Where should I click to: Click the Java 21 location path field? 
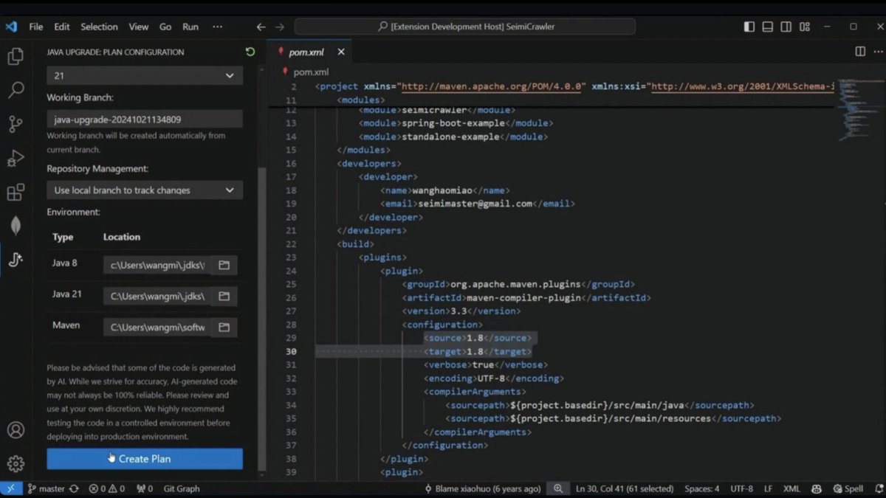[157, 296]
